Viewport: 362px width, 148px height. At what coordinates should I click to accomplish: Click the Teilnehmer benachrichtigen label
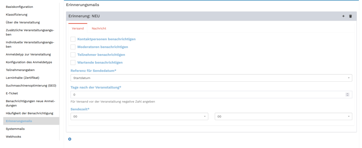(x=101, y=55)
